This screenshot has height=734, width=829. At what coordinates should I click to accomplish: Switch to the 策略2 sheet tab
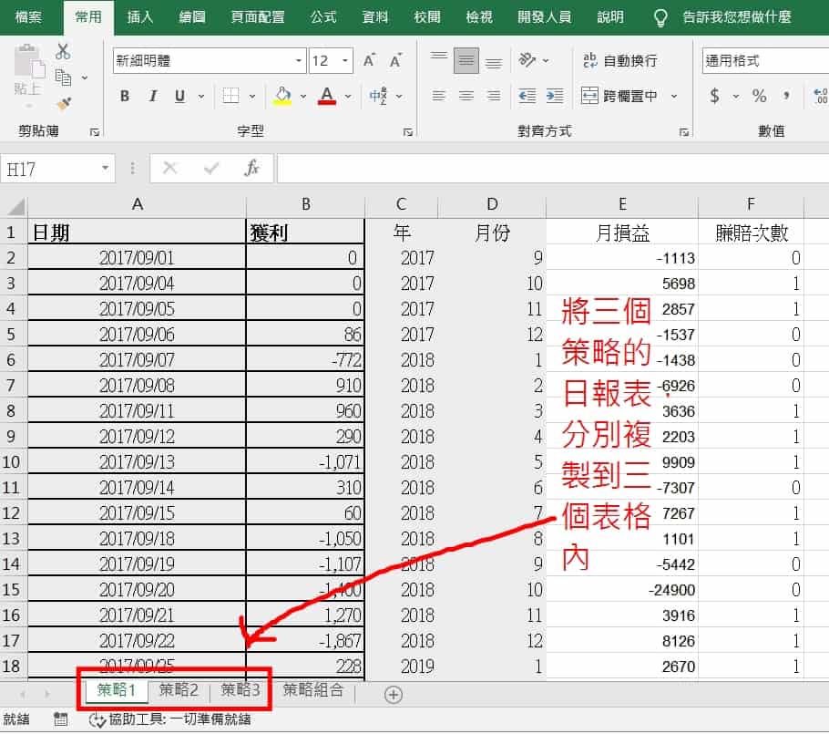[x=179, y=690]
